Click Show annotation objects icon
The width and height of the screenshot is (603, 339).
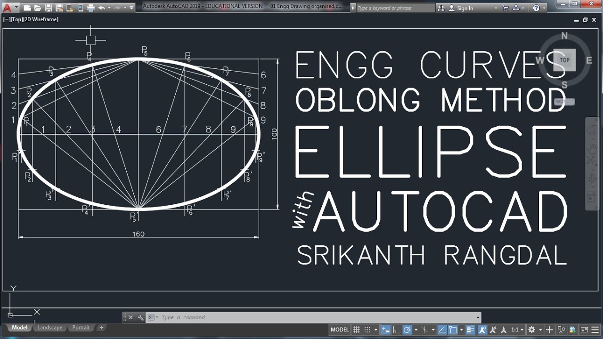coord(482,330)
